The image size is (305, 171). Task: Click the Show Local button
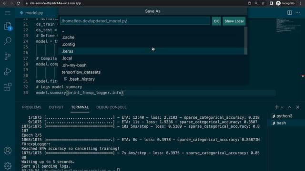click(234, 21)
